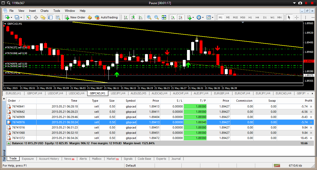Viewport: 317px width, 170px height.
Task: Show the Market Watch window
Action: (28, 17)
